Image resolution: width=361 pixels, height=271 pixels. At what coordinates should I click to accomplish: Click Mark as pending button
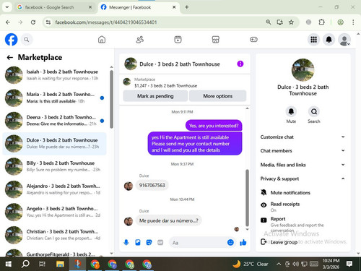[155, 96]
